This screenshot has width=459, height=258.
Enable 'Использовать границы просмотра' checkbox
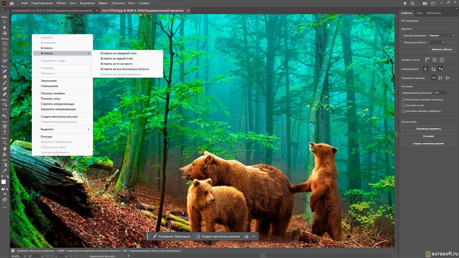pyautogui.click(x=404, y=99)
